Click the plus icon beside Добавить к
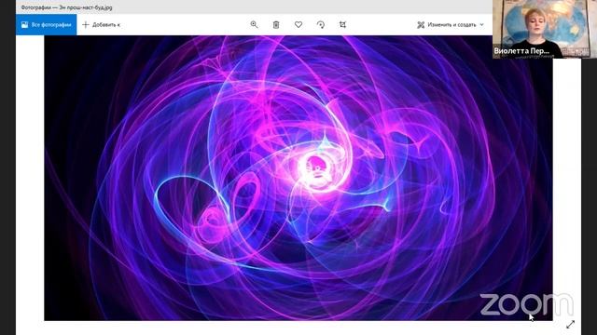 click(x=86, y=25)
